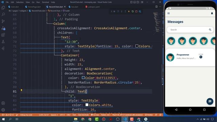Click the Go Live status bar button

click(x=95, y=115)
